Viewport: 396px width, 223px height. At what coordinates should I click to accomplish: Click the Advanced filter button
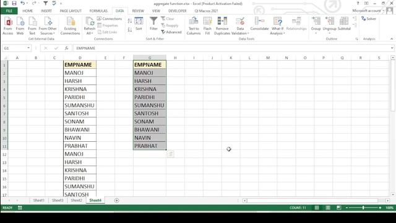(171, 32)
